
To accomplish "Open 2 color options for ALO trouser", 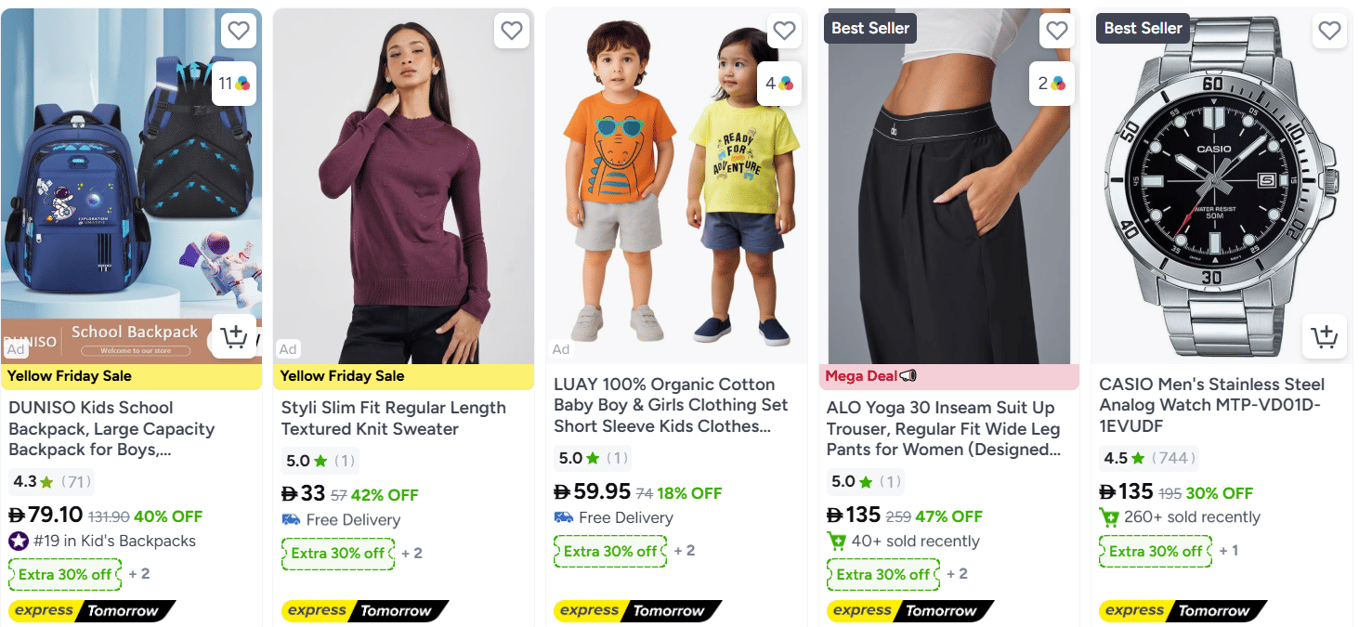I will tap(1052, 84).
